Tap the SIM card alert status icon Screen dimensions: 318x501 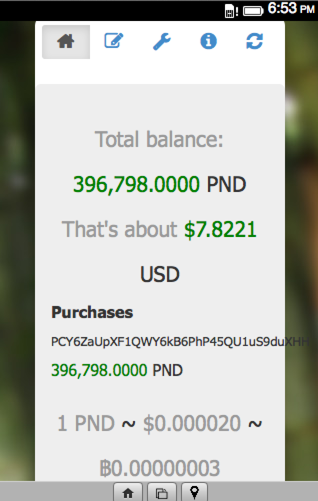(x=231, y=10)
